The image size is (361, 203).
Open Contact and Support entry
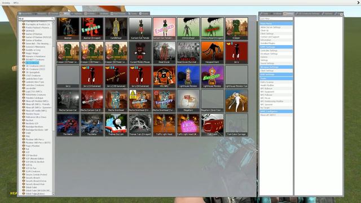(x=276, y=37)
